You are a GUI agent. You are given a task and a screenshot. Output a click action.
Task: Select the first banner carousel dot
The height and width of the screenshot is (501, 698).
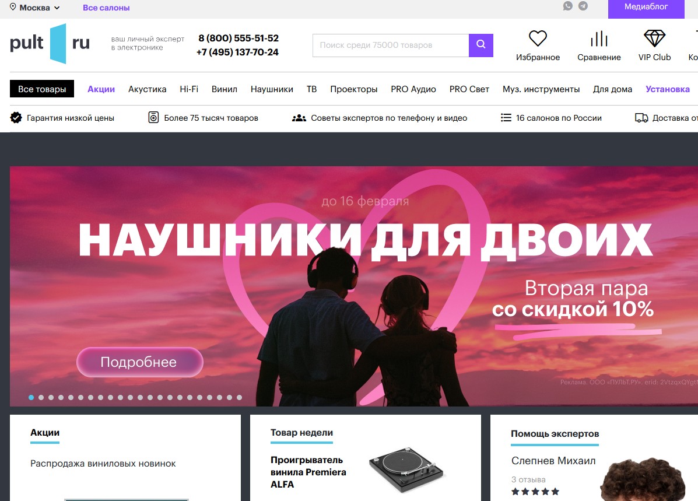click(x=31, y=397)
